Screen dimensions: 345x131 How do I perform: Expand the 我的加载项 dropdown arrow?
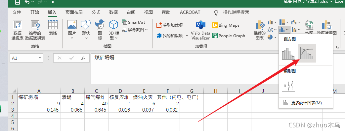point(187,36)
